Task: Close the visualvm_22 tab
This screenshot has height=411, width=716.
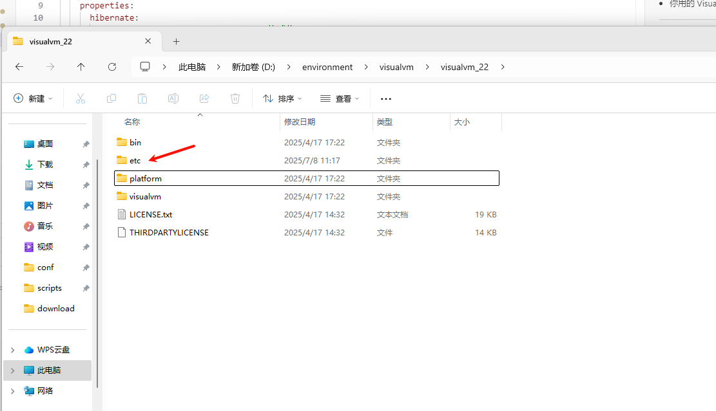Action: pos(148,41)
